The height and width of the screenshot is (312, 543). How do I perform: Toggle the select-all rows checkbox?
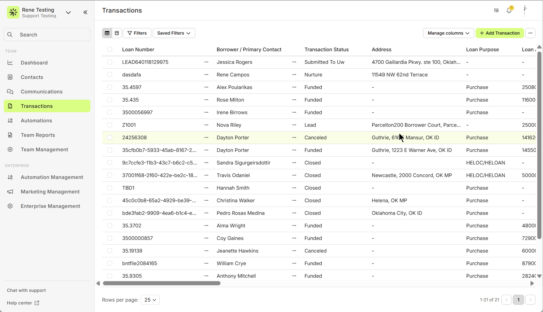[110, 49]
